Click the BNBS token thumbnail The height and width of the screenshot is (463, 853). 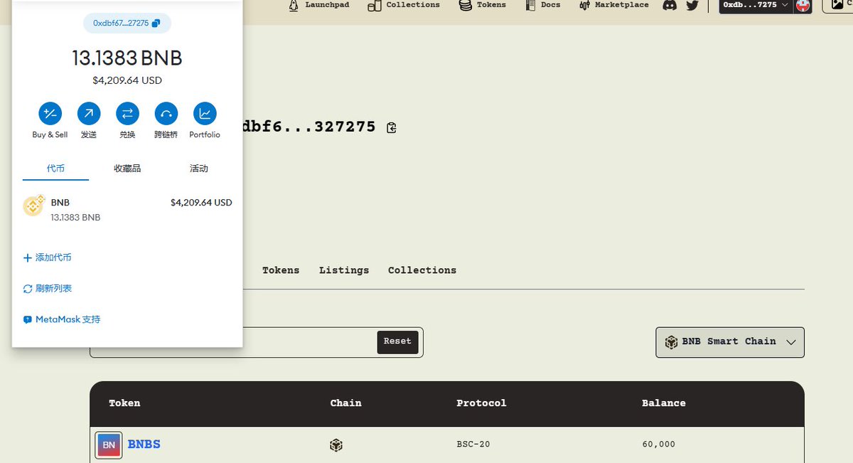pos(109,445)
